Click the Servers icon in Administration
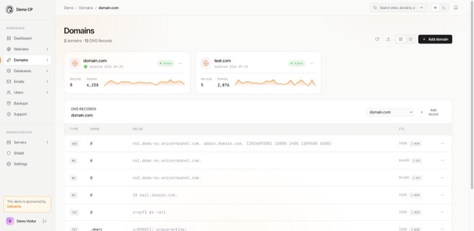474x231 pixels. pos(9,142)
